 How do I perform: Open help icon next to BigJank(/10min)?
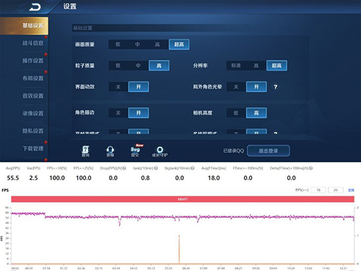[193, 168]
